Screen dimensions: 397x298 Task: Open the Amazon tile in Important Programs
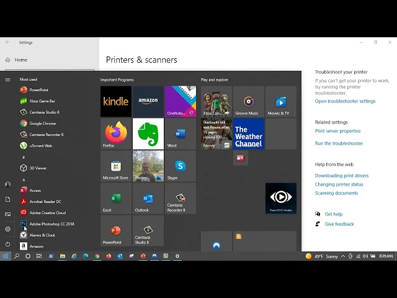(x=148, y=101)
